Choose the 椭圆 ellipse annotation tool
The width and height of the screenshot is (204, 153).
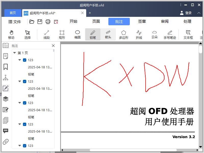pyautogui.click(x=78, y=35)
